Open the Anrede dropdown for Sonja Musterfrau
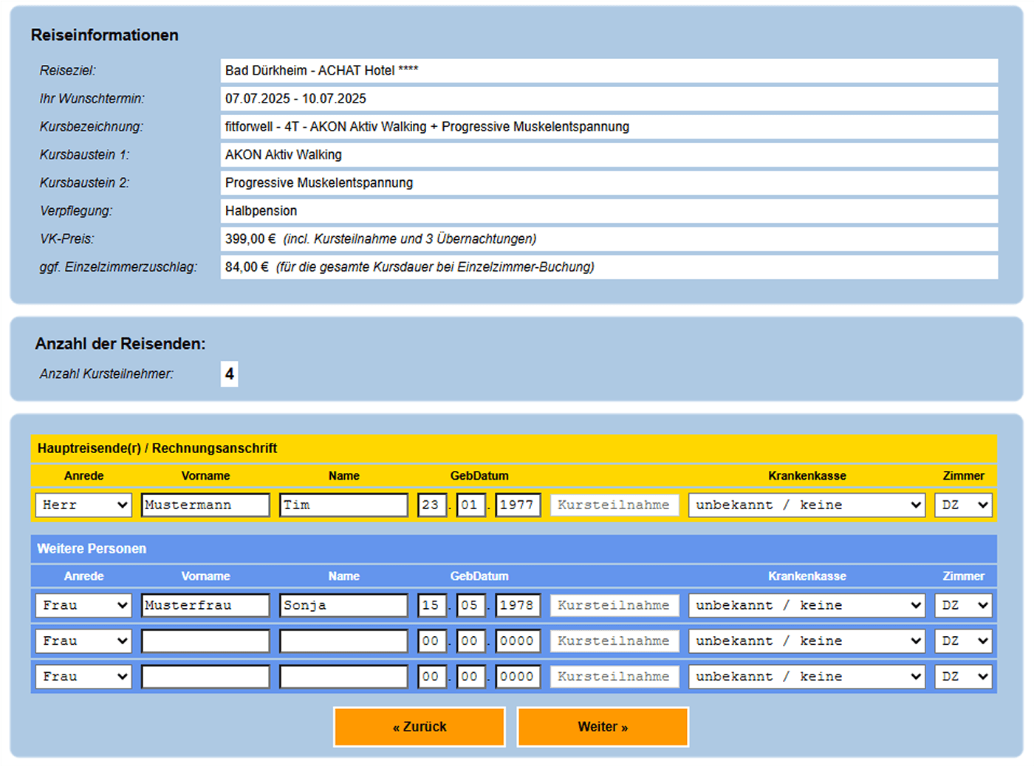The width and height of the screenshot is (1034, 766). point(83,605)
